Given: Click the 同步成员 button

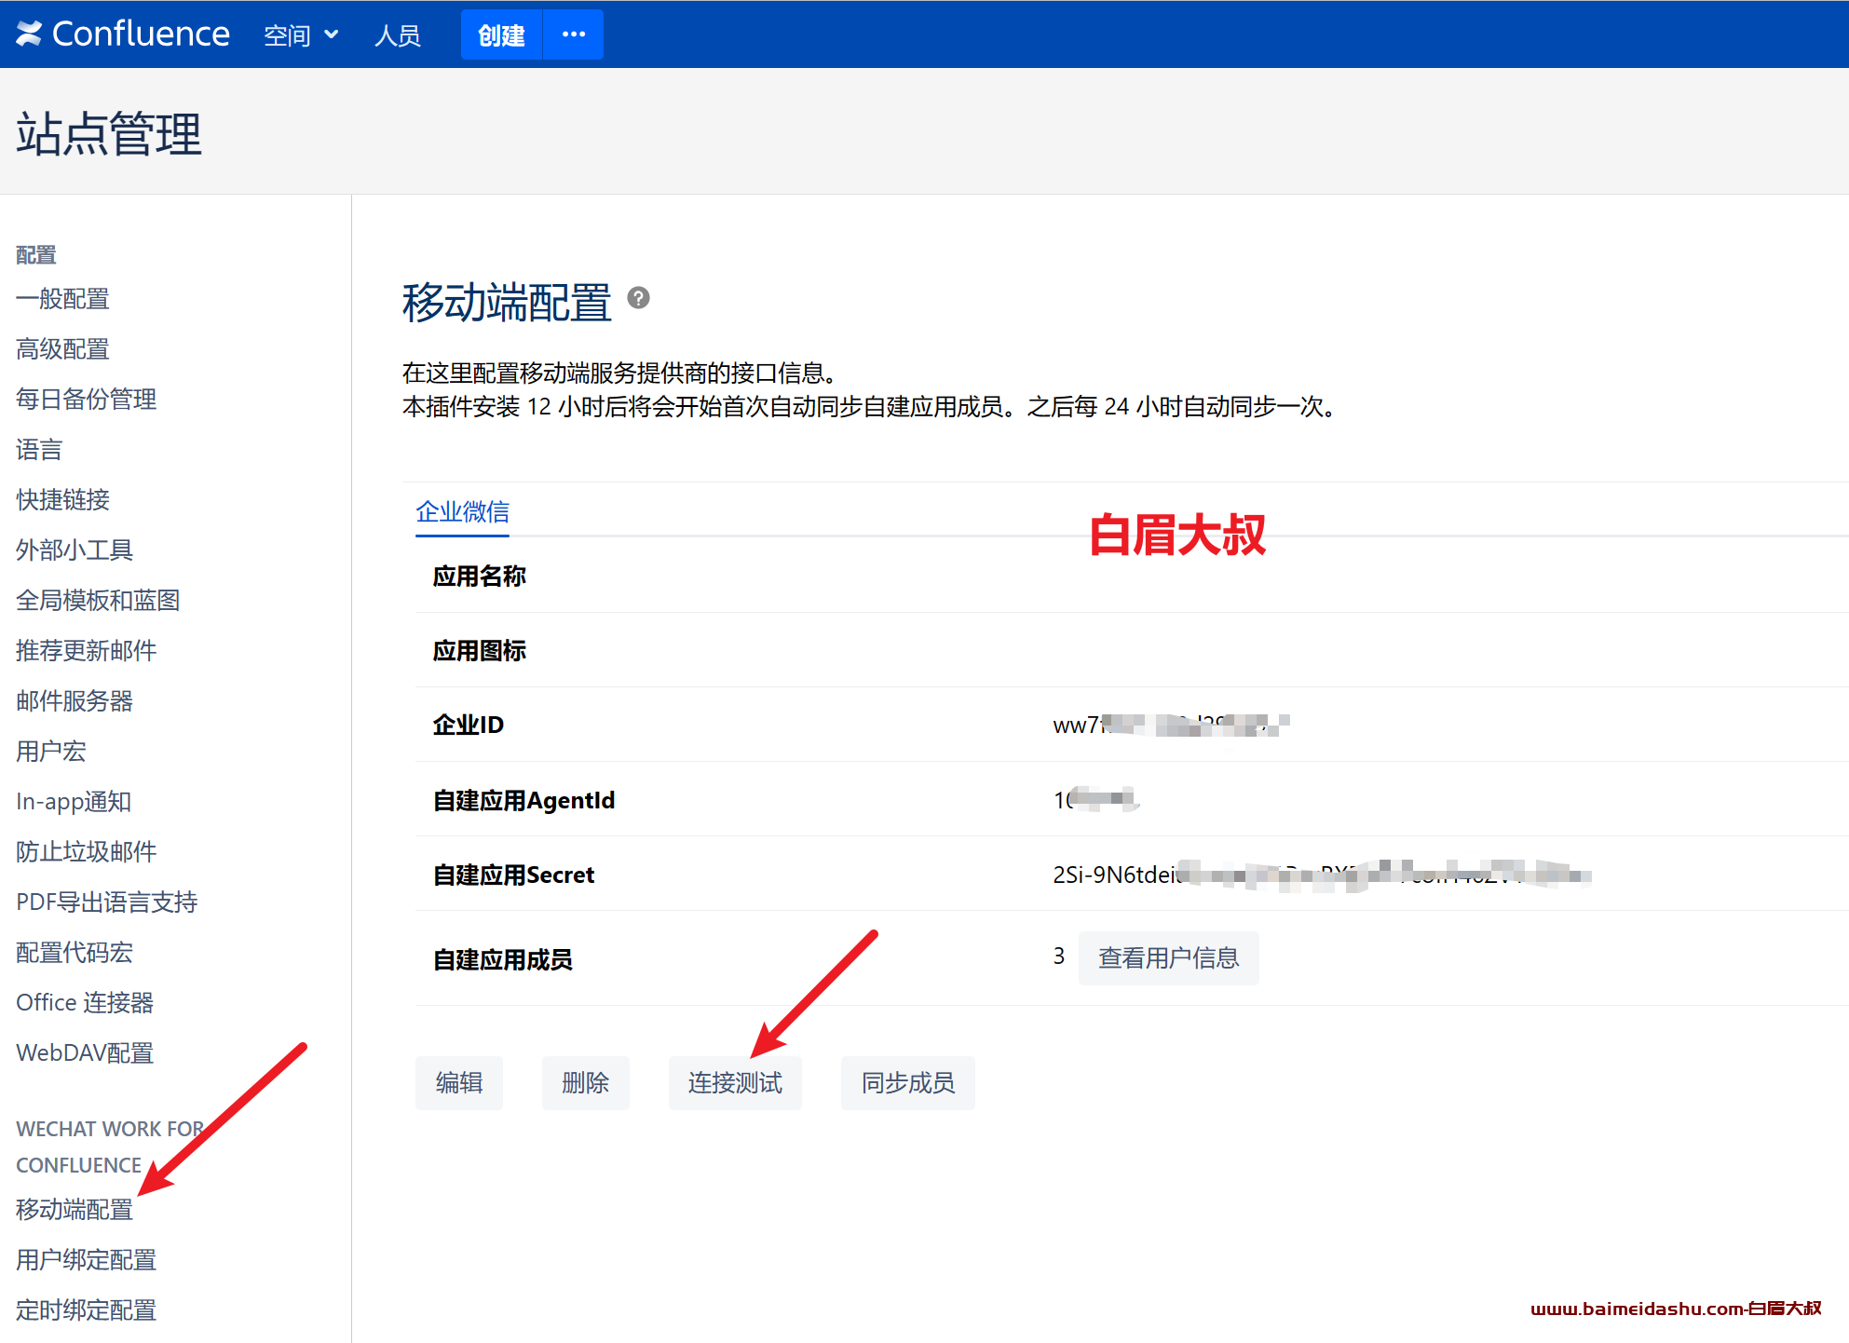Looking at the screenshot, I should pos(908,1082).
